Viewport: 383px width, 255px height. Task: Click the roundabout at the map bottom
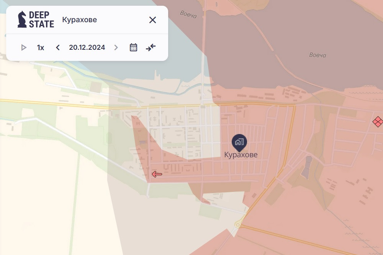coord(238,225)
